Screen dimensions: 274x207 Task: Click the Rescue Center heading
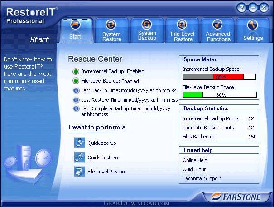click(95, 59)
